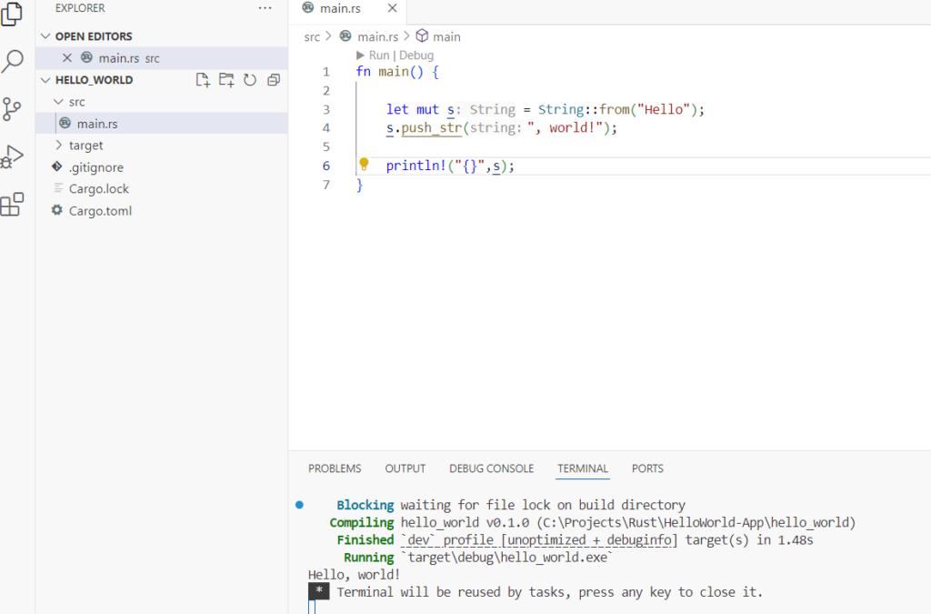Screen dimensions: 931x614
Task: Collapse the OPEN EDITORS section
Action: 45,36
